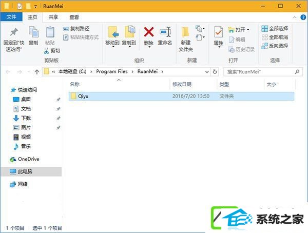Click the date 2016/7/20 13:50 cell
The image size is (308, 233).
[191, 96]
